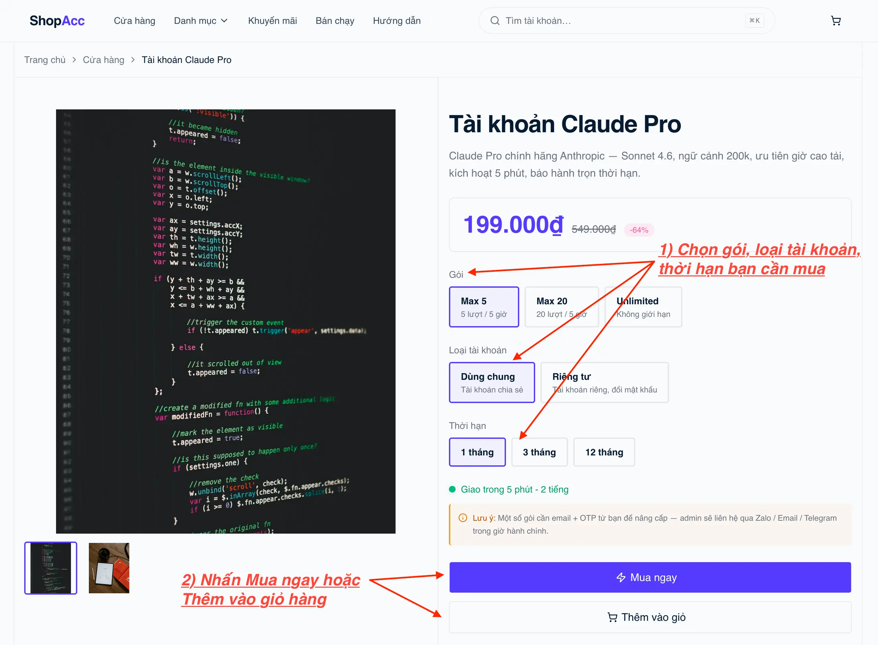Image resolution: width=878 pixels, height=645 pixels.
Task: Click the -64% discount badge
Action: coord(639,230)
